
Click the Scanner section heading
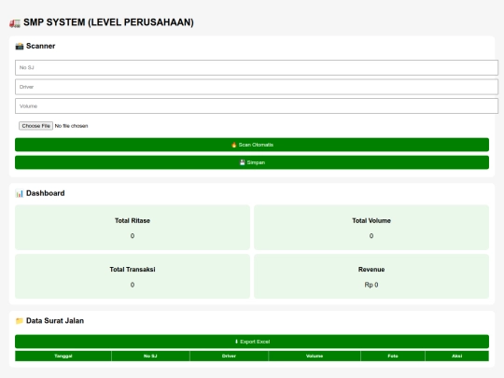click(x=40, y=46)
